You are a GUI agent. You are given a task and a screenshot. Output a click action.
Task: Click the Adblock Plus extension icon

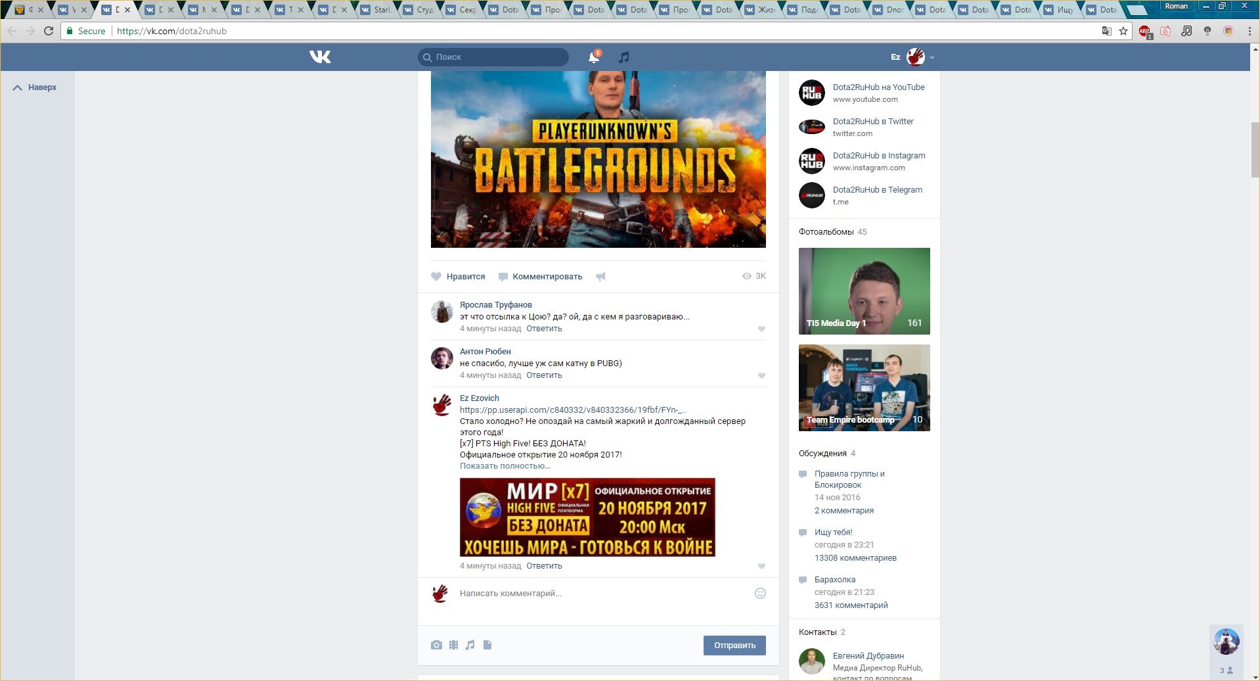point(1144,31)
